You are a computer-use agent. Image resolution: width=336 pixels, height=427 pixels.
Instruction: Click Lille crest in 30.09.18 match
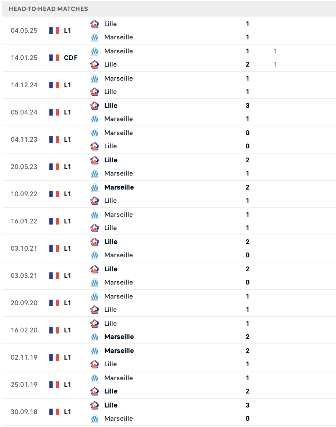click(95, 405)
